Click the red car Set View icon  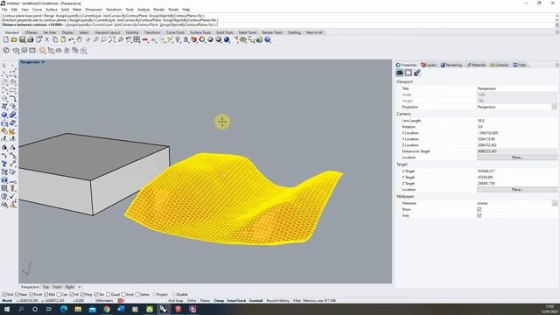point(145,39)
